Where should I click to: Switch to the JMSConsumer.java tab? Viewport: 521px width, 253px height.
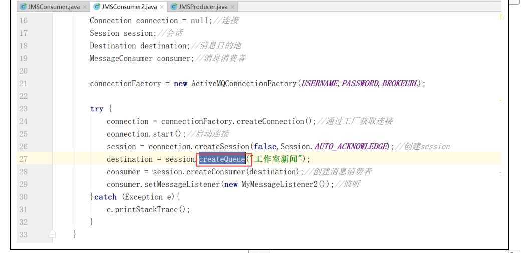point(54,7)
